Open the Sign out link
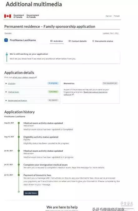Viewport: 138px width, 211px height. click(x=109, y=16)
